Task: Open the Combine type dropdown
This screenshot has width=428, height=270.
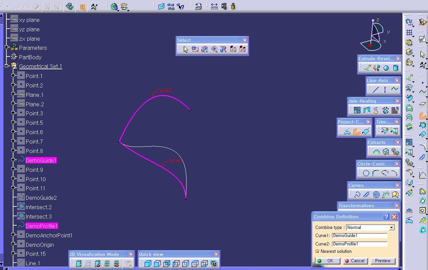Action: (392, 228)
